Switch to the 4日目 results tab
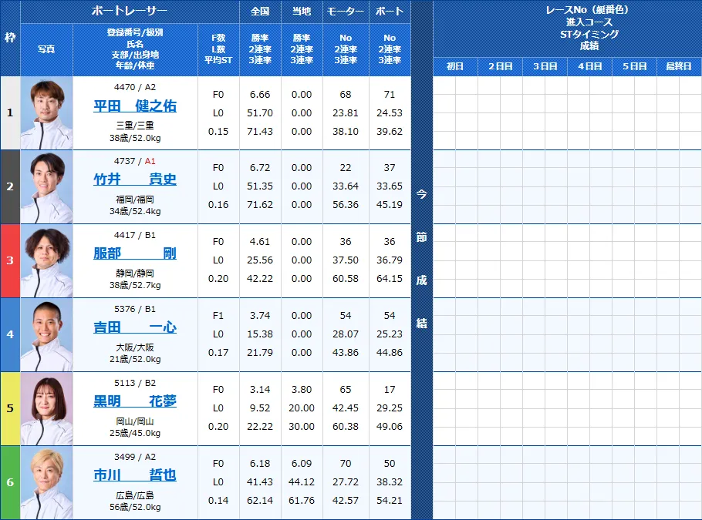Viewport: 702px width, 520px height. click(589, 66)
